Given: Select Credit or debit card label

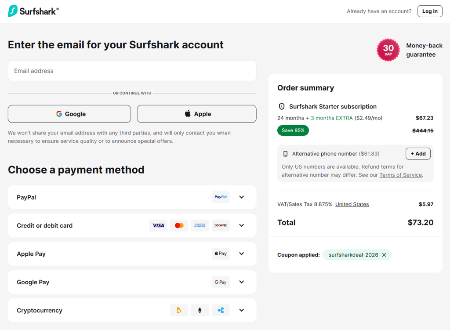Looking at the screenshot, I should 44,225.
